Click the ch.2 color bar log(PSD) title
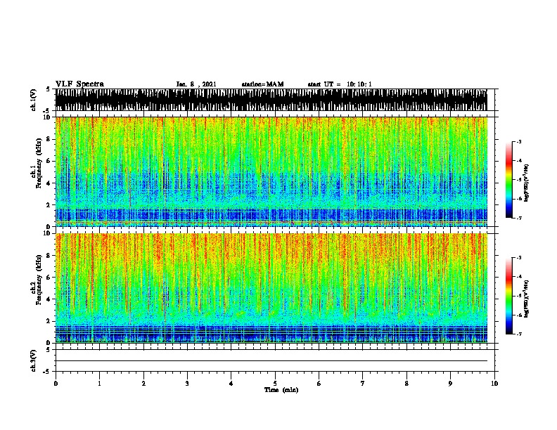The width and height of the screenshot is (557, 430). pyautogui.click(x=527, y=299)
